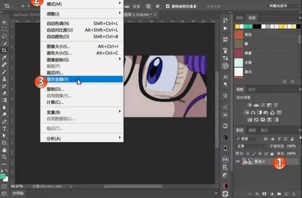The height and width of the screenshot is (198, 302).
Task: Toggle pixel layer filter
Action: 266,139
